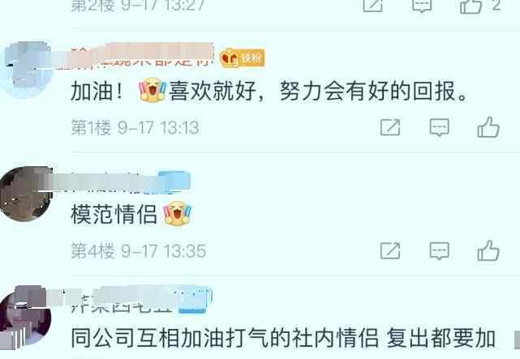
Task: Tap the forward icon on 第4楼 comment
Action: point(390,250)
